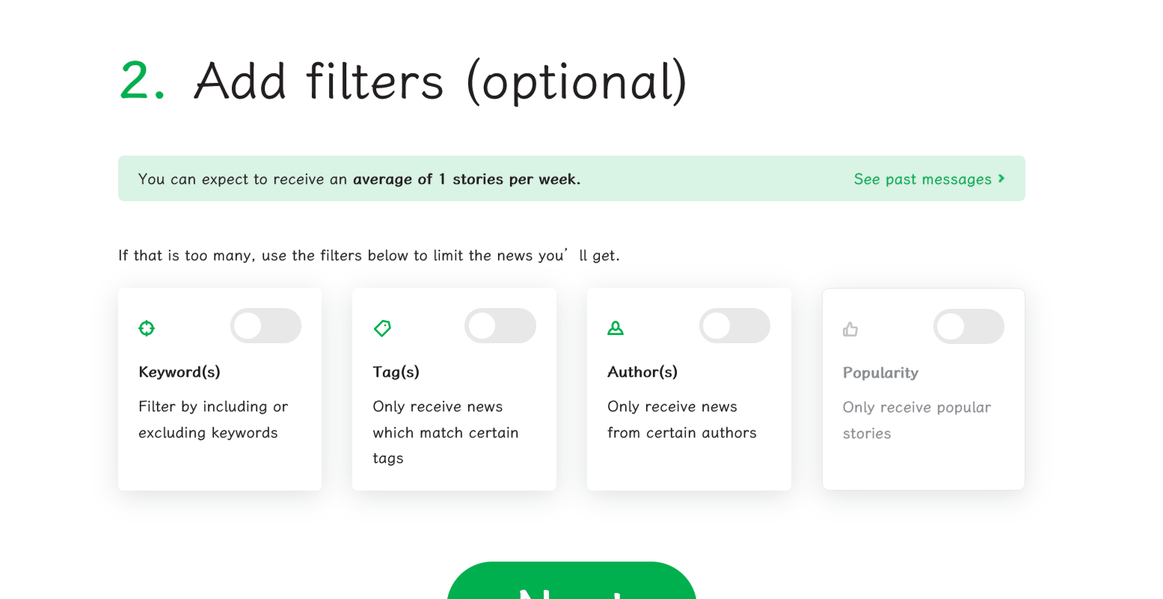Turn on the Tag(s) filter switch
The width and height of the screenshot is (1163, 599).
point(500,326)
